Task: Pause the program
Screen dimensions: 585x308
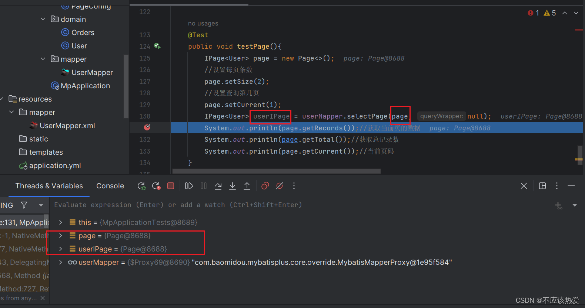Action: tap(204, 186)
